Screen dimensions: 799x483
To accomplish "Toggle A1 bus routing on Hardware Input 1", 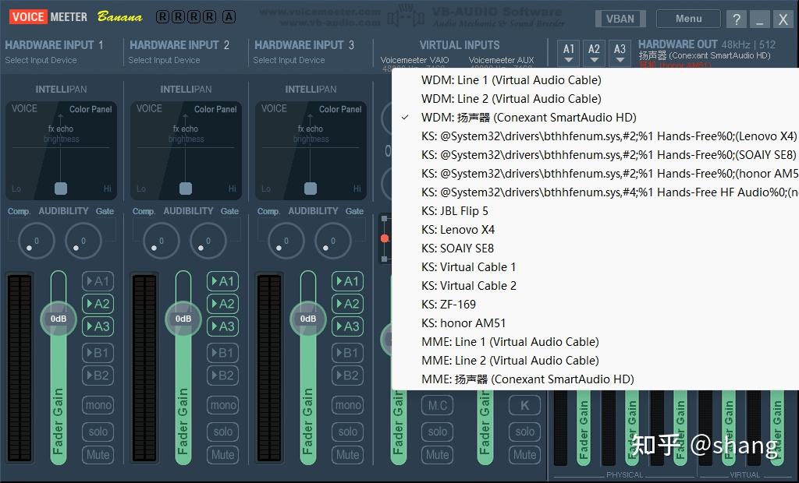I will point(98,281).
